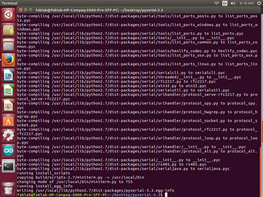Open the Ubuntu Dash search

tap(8, 15)
